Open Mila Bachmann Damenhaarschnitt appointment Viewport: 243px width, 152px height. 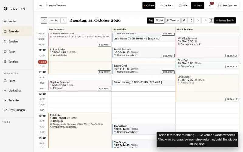pyautogui.click(x=207, y=47)
